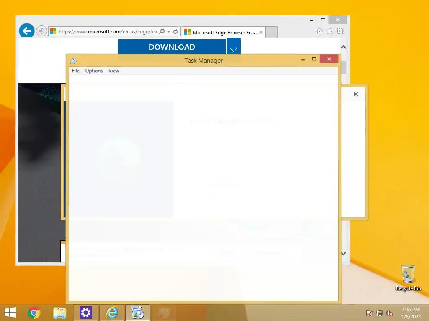
Task: Click the muted volume icon in tray
Action: [x=390, y=313]
